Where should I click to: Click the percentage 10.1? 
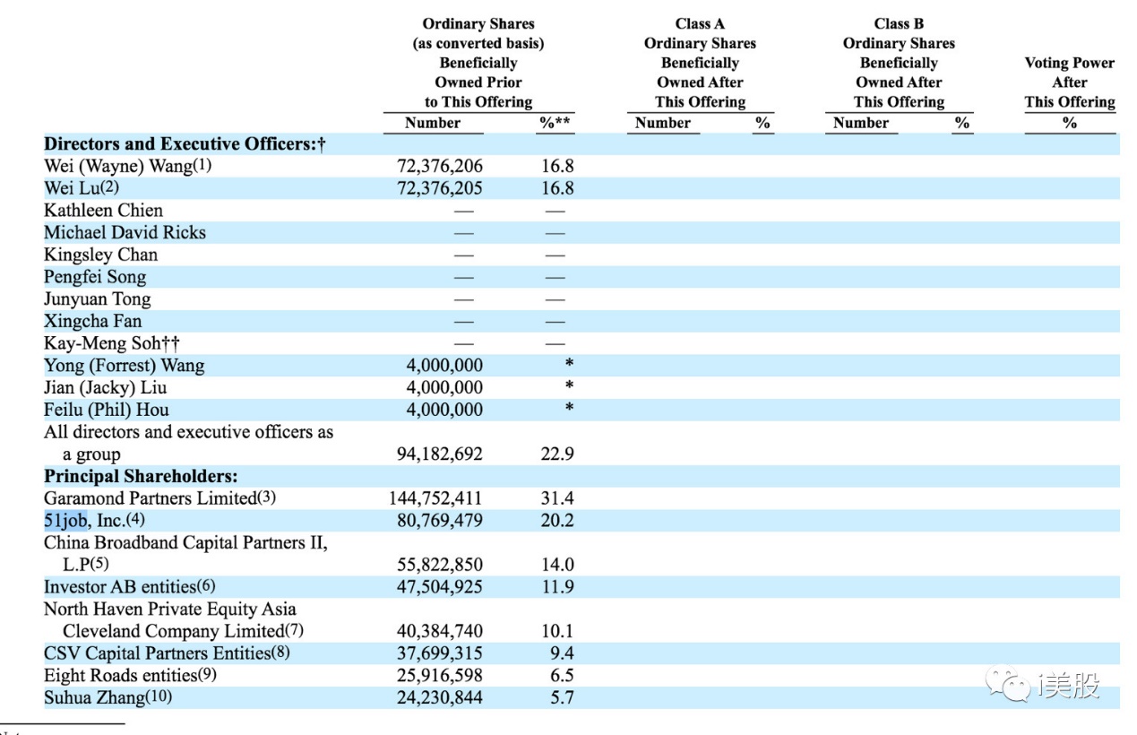pos(556,631)
